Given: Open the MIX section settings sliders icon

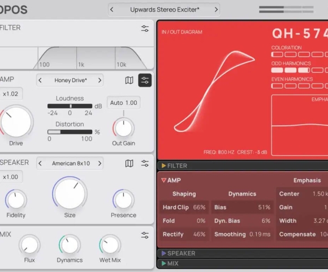Looking at the screenshot, I should point(145,235).
